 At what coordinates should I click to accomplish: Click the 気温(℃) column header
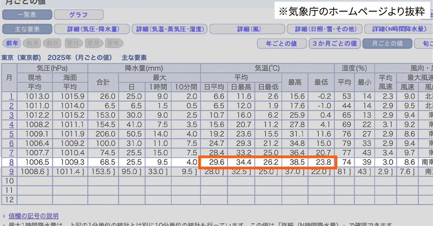click(267, 68)
